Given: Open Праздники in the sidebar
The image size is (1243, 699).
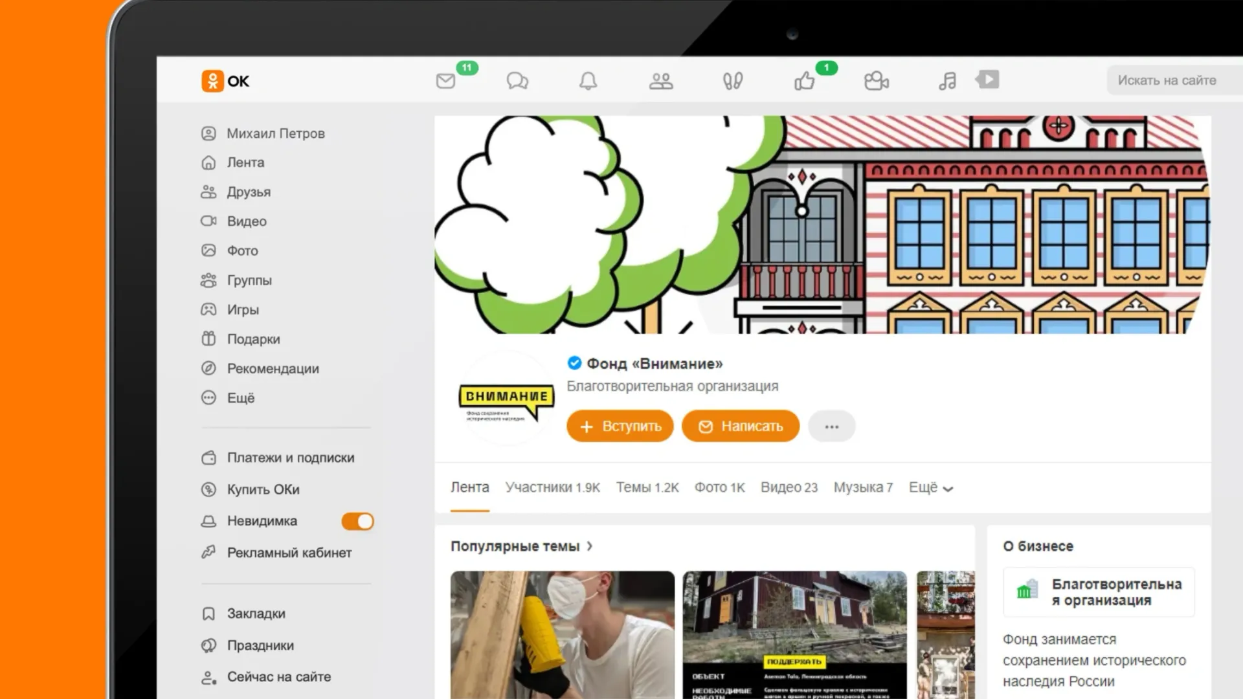Looking at the screenshot, I should pos(248,645).
